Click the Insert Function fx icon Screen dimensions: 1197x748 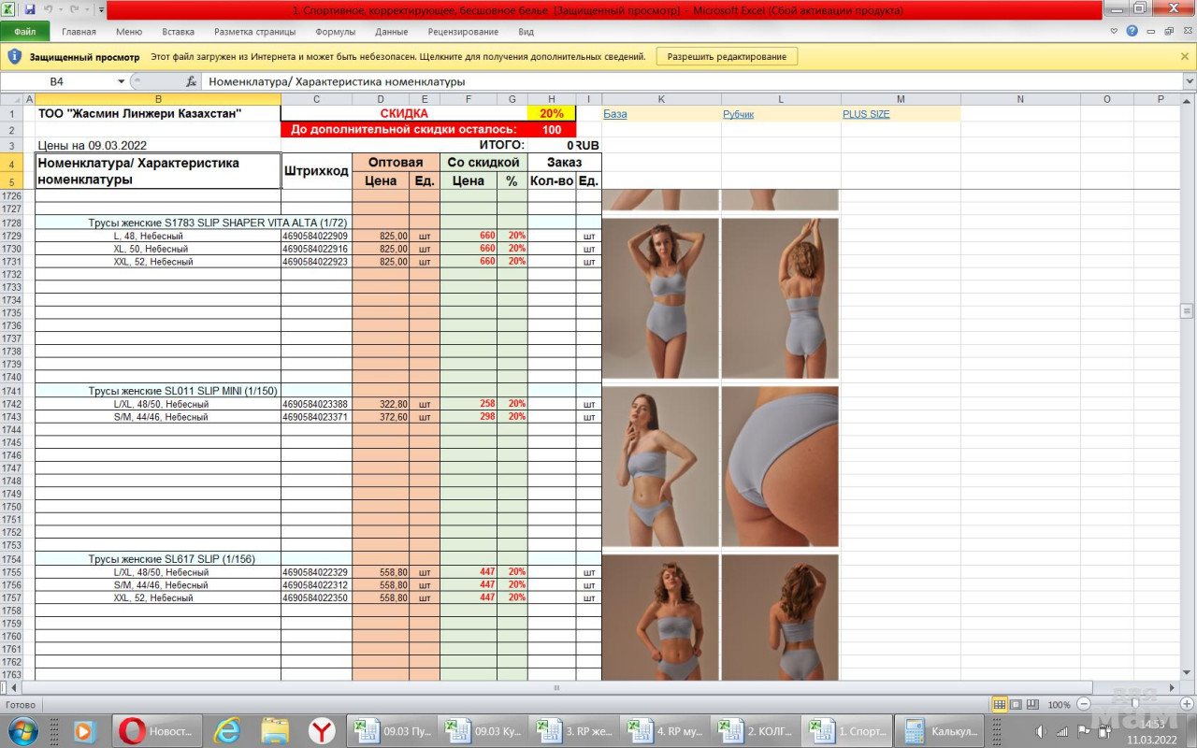coord(192,81)
